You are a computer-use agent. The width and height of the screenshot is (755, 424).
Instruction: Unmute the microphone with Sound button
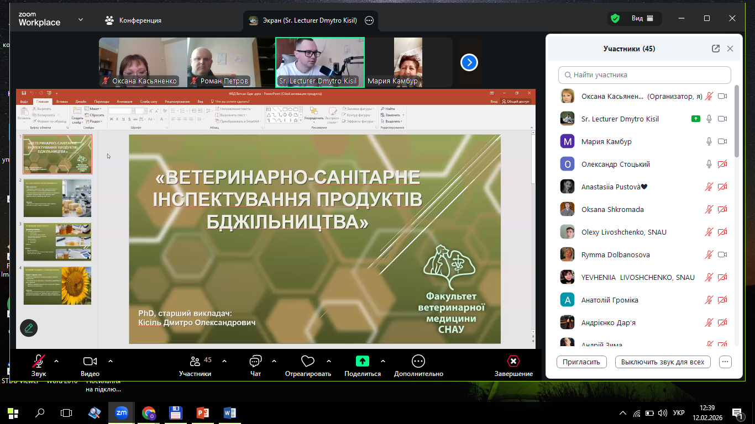[x=38, y=362]
